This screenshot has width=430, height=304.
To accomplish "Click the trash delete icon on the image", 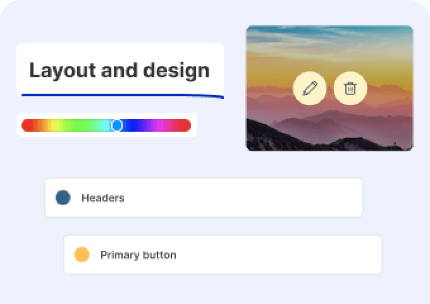I will [x=350, y=89].
